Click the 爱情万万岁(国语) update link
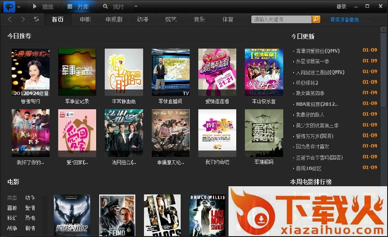The image size is (388, 237). [315, 136]
